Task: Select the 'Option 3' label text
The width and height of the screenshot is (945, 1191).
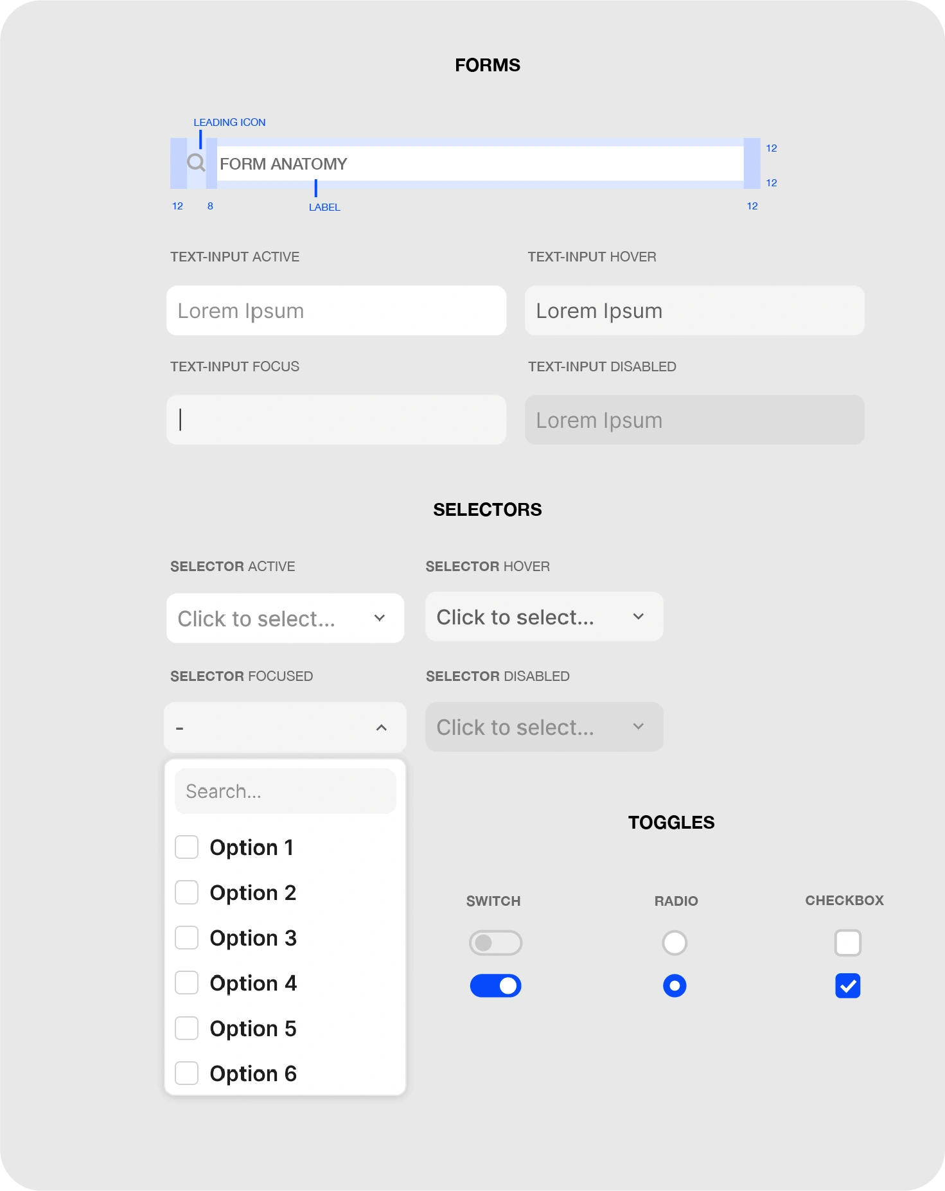Action: 253,938
